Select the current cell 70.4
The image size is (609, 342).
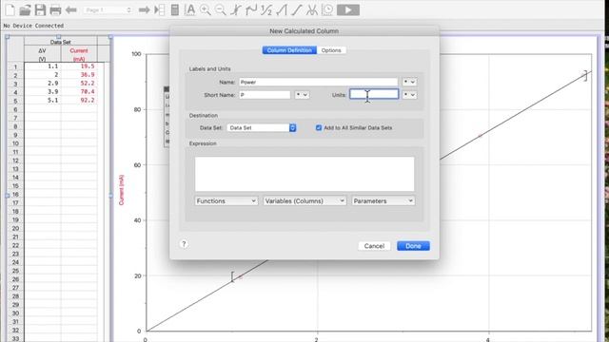(79, 92)
